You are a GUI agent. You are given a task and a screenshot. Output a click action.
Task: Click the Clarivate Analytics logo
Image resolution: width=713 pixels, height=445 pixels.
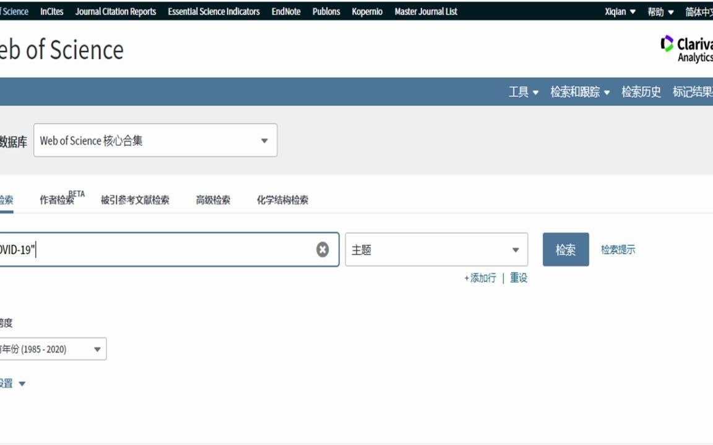(x=686, y=49)
